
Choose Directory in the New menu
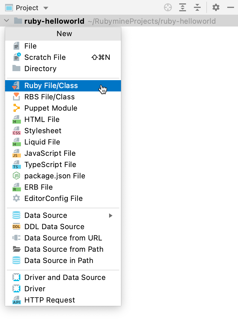pos(40,69)
